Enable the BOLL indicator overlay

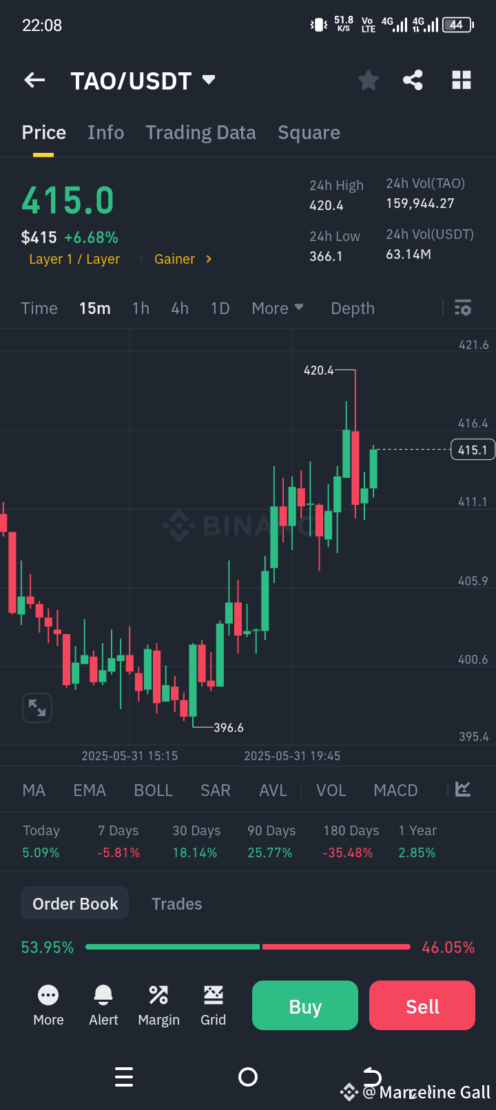pos(153,790)
